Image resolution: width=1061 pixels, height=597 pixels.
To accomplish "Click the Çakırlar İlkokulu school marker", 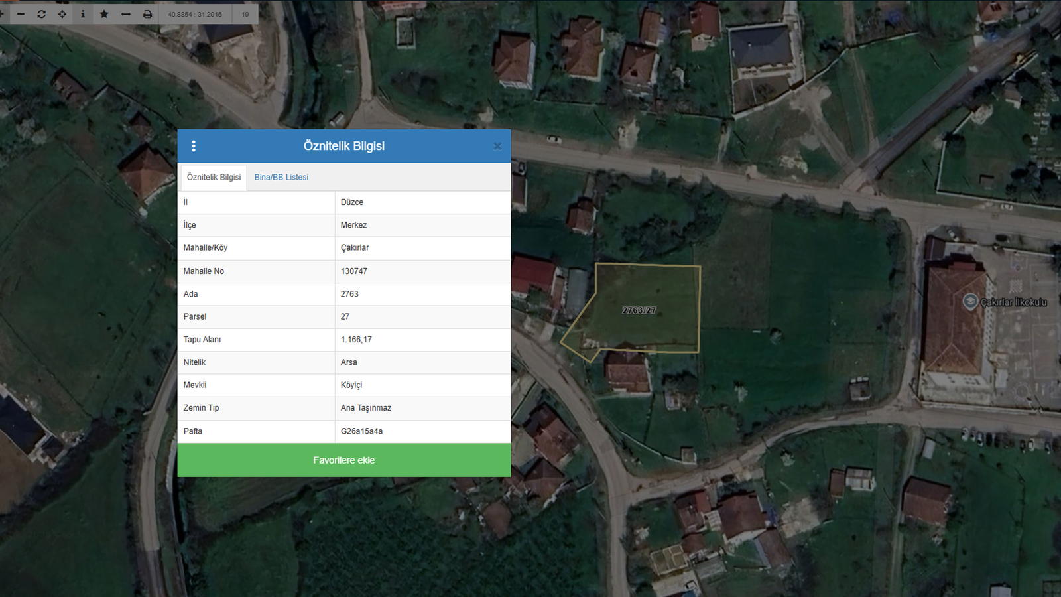I will coord(970,302).
